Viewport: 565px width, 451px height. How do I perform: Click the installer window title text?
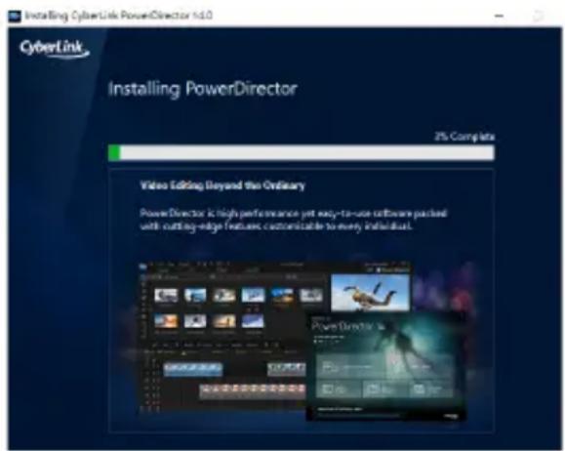[x=118, y=16]
